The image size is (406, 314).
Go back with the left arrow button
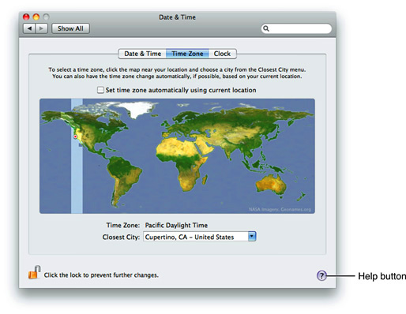29,28
